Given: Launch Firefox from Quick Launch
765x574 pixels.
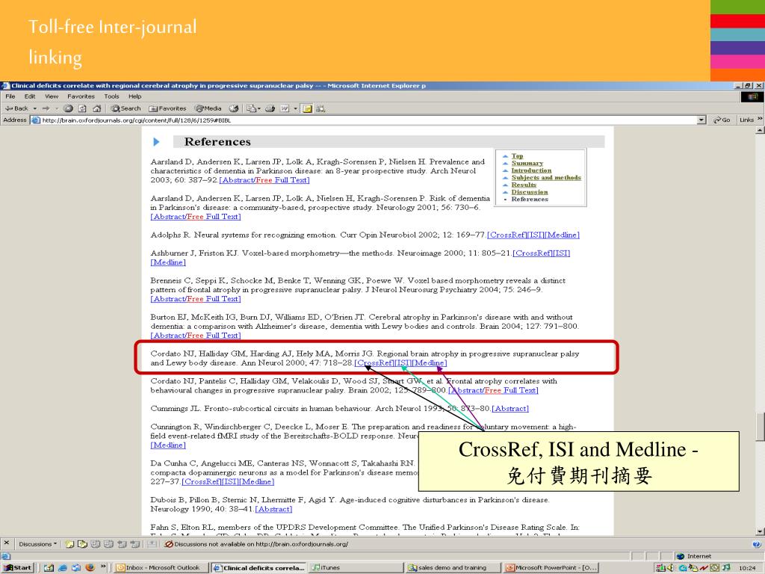Looking at the screenshot, I should [90, 567].
